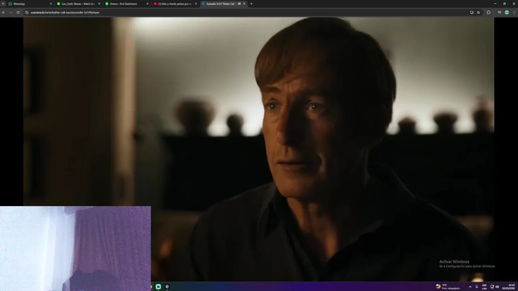The width and height of the screenshot is (518, 291).
Task: Open media control icon in toolbar
Action: [499, 13]
